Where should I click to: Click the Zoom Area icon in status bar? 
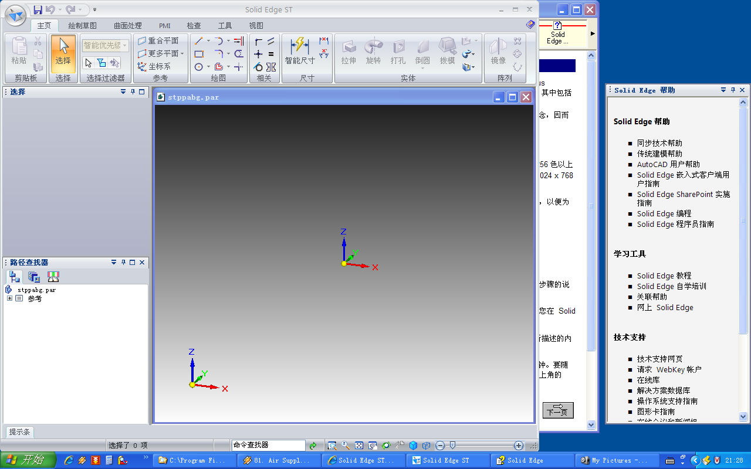(x=332, y=446)
